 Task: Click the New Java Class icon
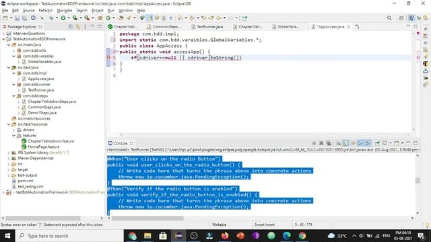tap(108, 18)
